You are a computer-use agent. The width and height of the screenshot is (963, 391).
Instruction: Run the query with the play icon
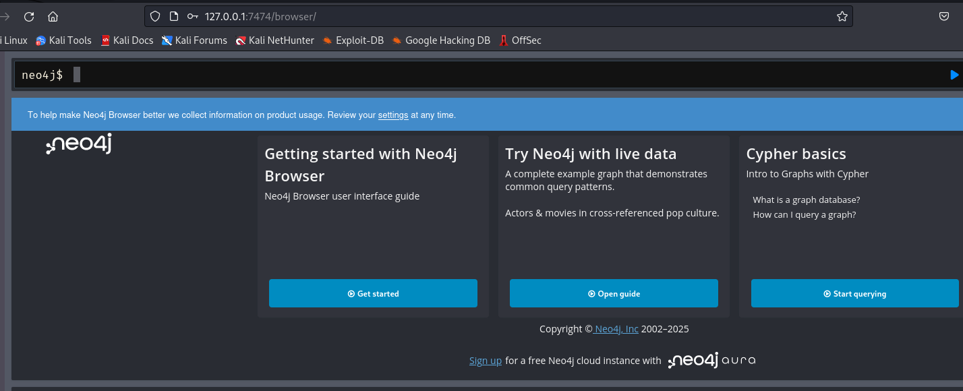click(x=954, y=75)
